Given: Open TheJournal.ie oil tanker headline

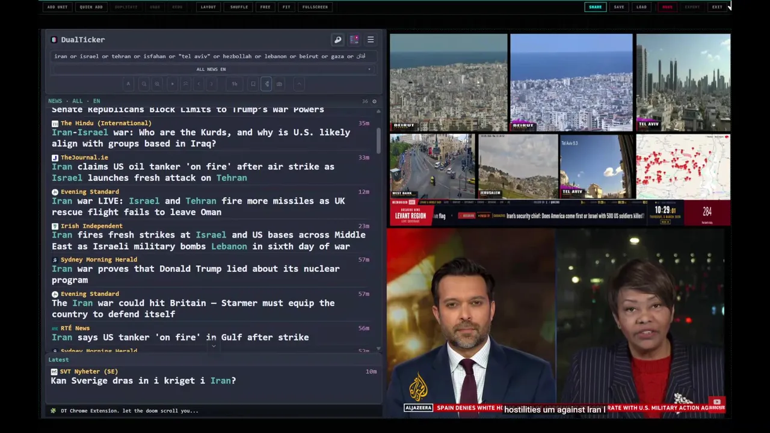Looking at the screenshot, I should click(193, 173).
